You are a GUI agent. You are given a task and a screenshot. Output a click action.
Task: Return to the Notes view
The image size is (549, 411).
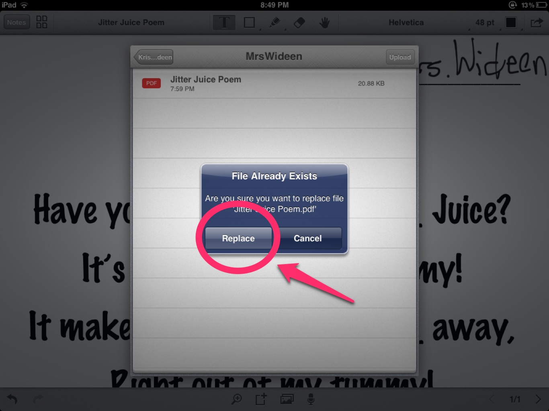click(x=16, y=22)
